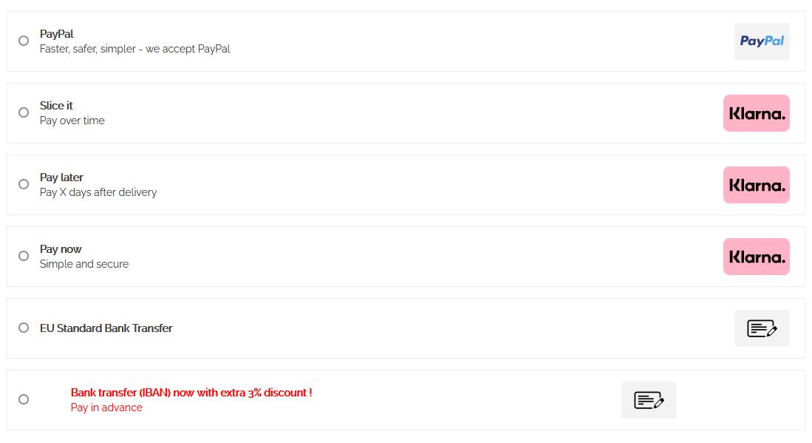Image resolution: width=812 pixels, height=443 pixels.
Task: Click the Klarna logo beside Pay now
Action: [756, 257]
